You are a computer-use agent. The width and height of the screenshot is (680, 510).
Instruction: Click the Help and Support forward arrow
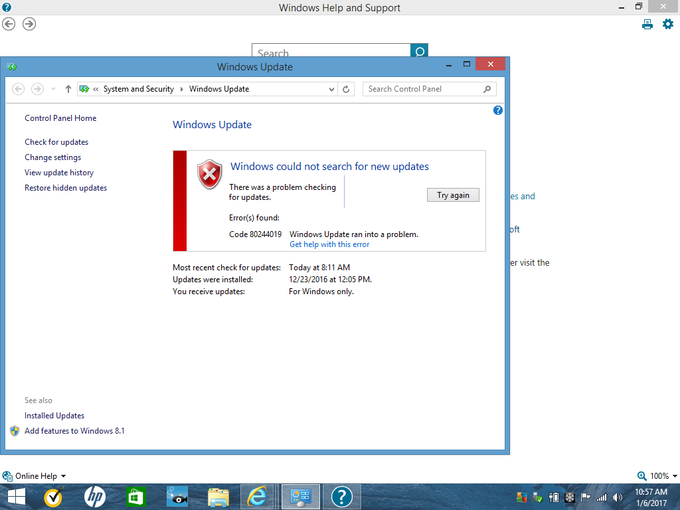tap(29, 25)
